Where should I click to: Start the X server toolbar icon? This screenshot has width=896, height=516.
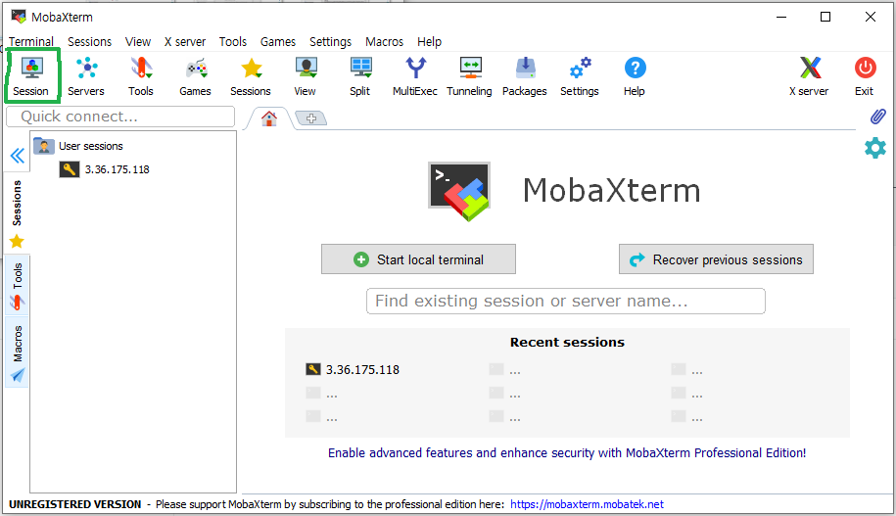click(x=809, y=76)
